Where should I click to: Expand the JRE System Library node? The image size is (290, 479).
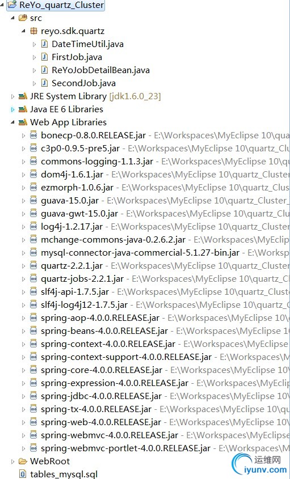[12, 96]
